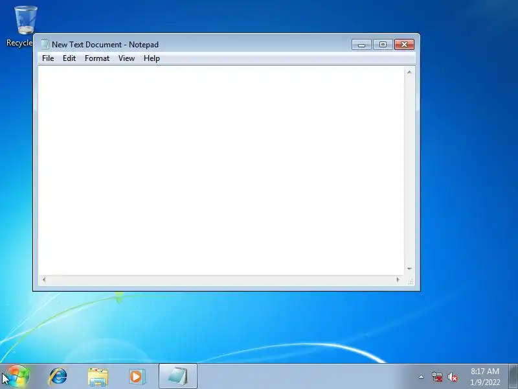
Task: Open Windows Explorer from the taskbar
Action: tap(98, 377)
